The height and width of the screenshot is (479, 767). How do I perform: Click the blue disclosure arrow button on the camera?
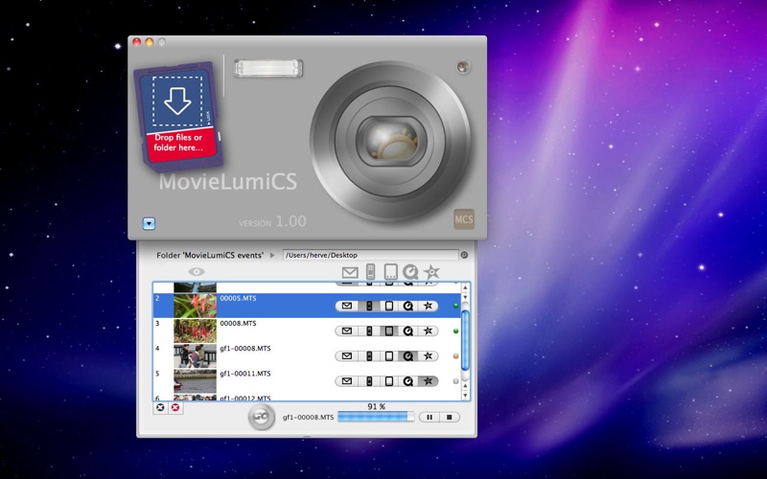(150, 223)
